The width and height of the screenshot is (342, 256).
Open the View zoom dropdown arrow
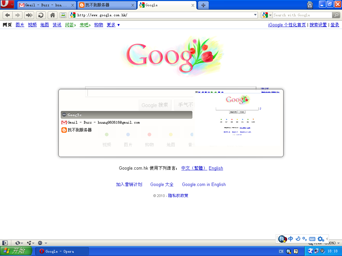pyautogui.click(x=338, y=243)
